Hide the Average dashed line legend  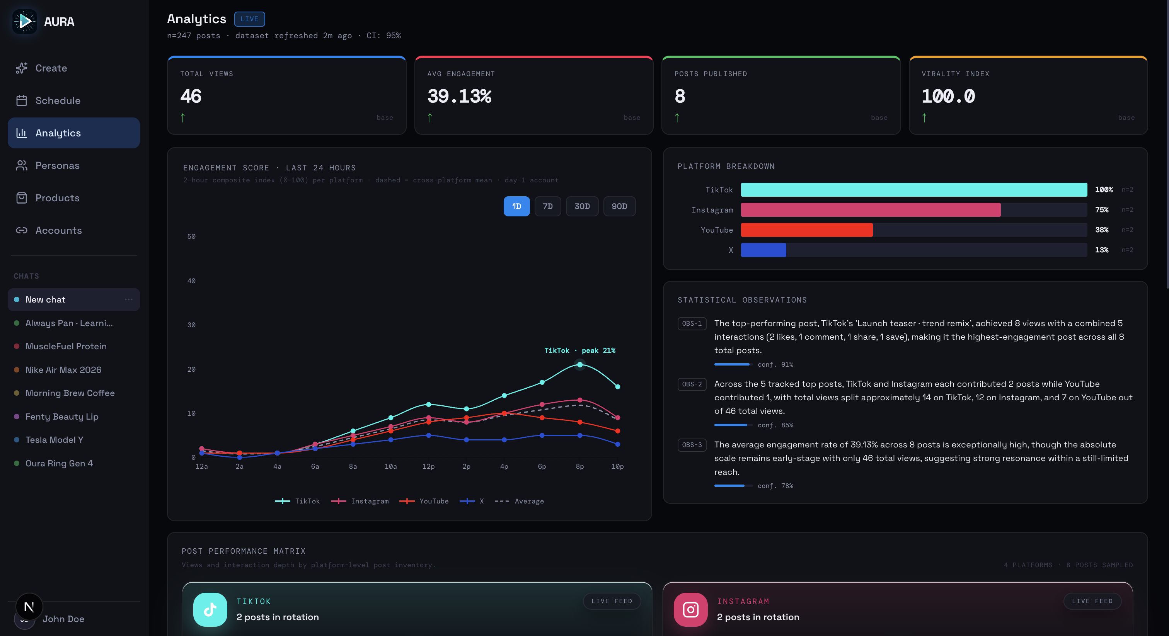coord(519,501)
